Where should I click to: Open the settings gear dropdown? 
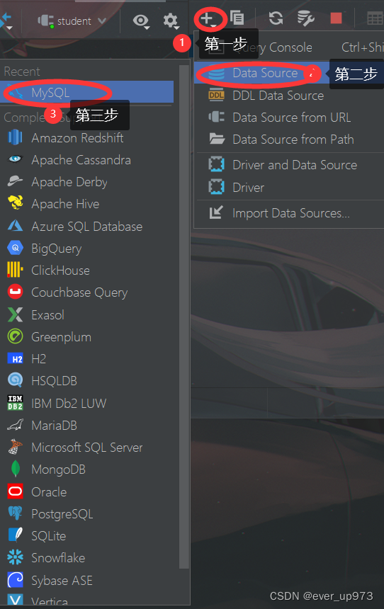point(171,21)
